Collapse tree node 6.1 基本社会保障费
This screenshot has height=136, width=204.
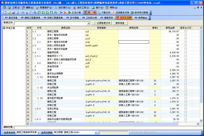coord(35,74)
